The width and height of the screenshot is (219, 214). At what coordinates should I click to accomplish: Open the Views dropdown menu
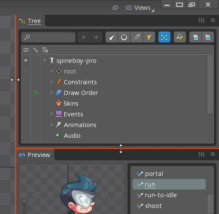pyautogui.click(x=140, y=8)
